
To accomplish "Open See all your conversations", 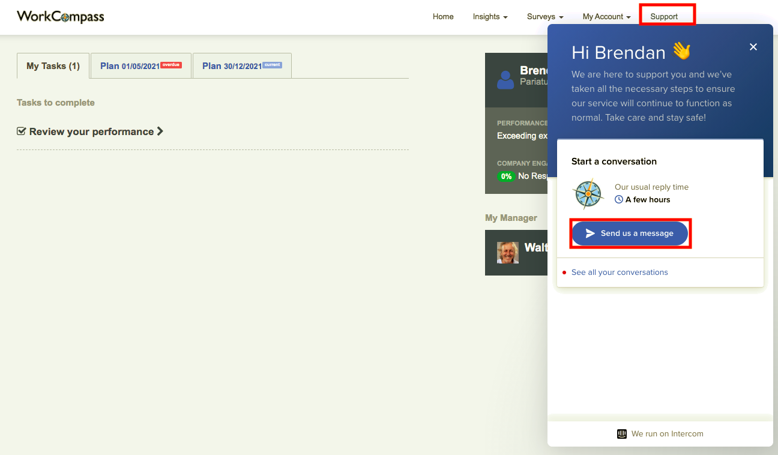I will click(x=620, y=272).
